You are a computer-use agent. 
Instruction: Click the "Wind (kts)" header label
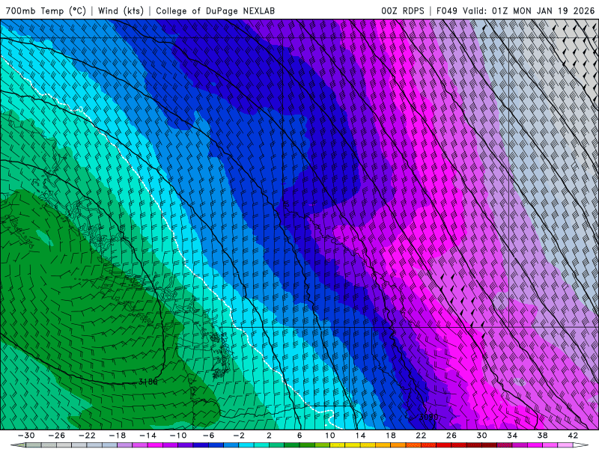[x=121, y=10]
